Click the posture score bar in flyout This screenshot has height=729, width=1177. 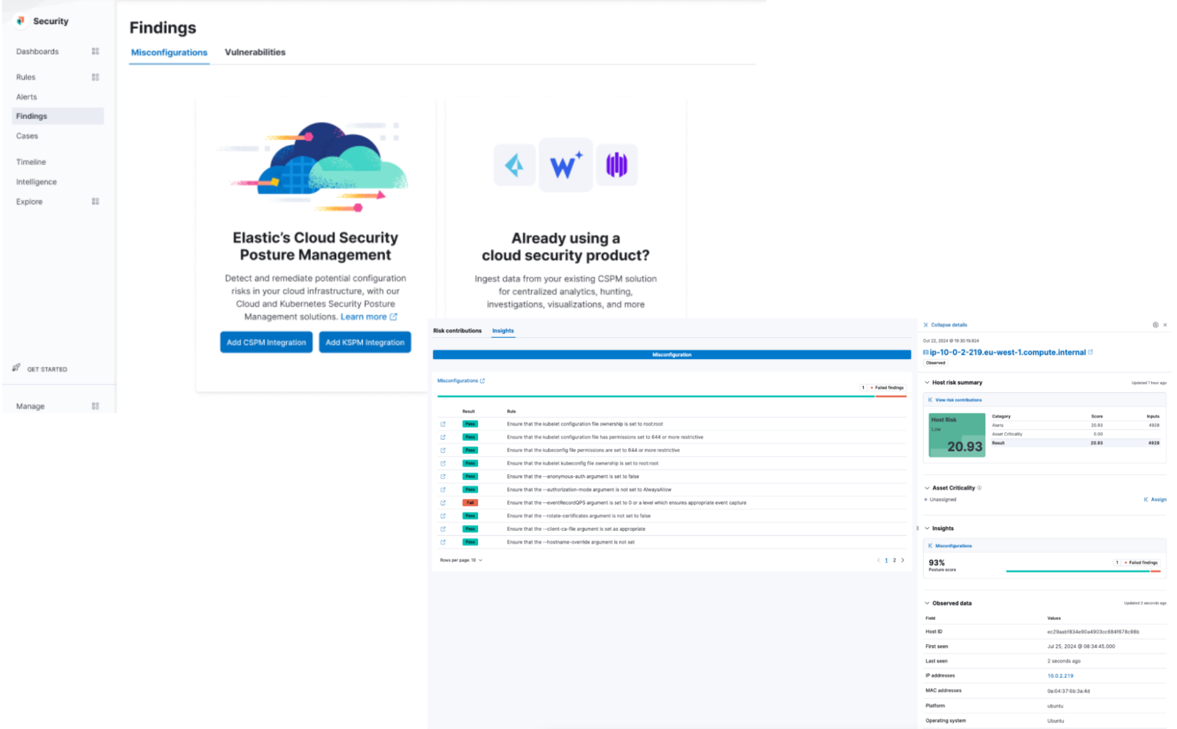[1083, 571]
